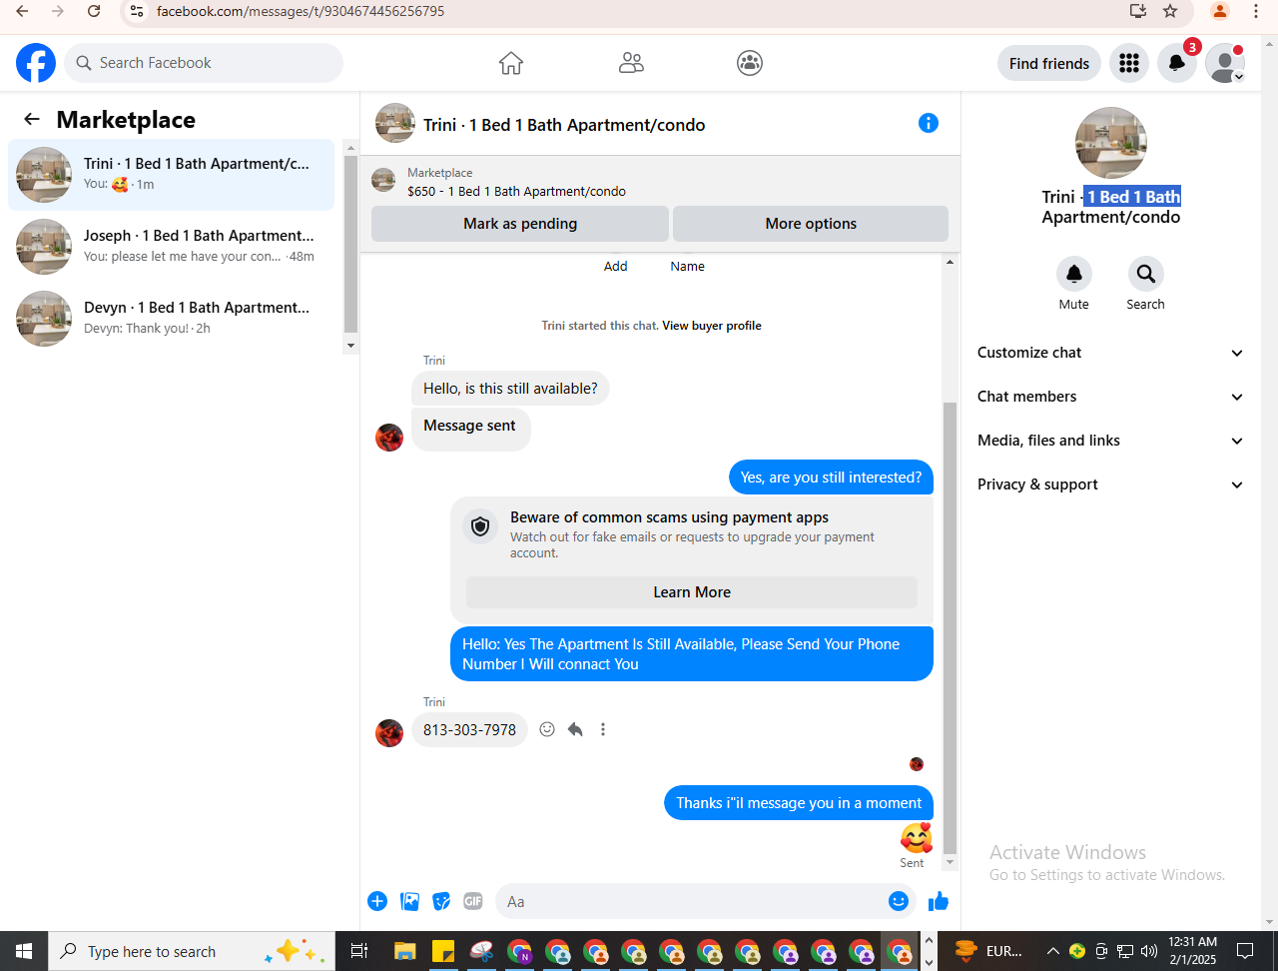Click the Facebook logo
The height and width of the screenshot is (971, 1278).
pyautogui.click(x=36, y=63)
